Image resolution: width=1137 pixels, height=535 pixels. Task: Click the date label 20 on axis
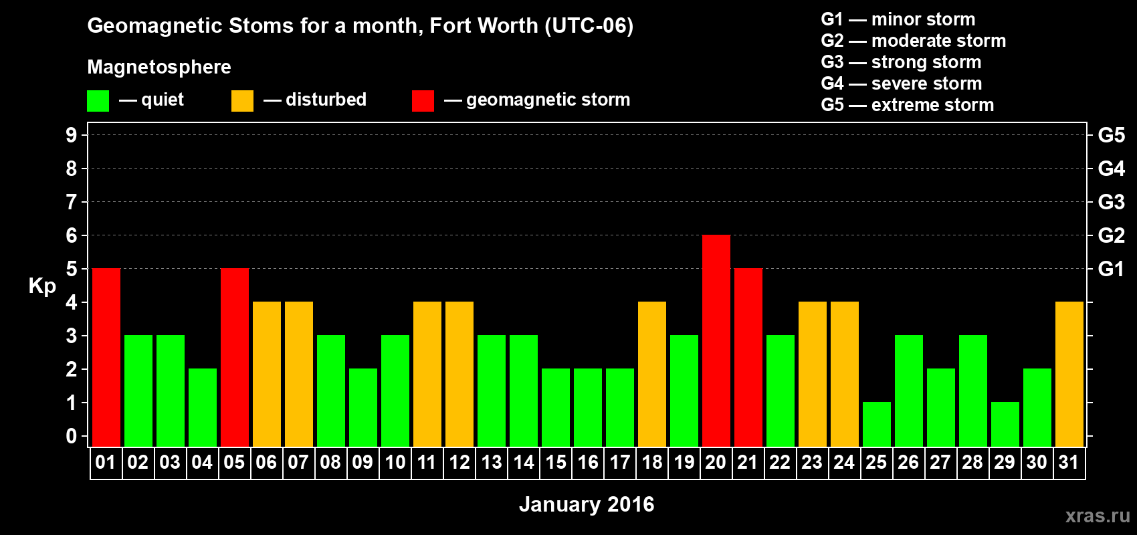[x=716, y=463]
